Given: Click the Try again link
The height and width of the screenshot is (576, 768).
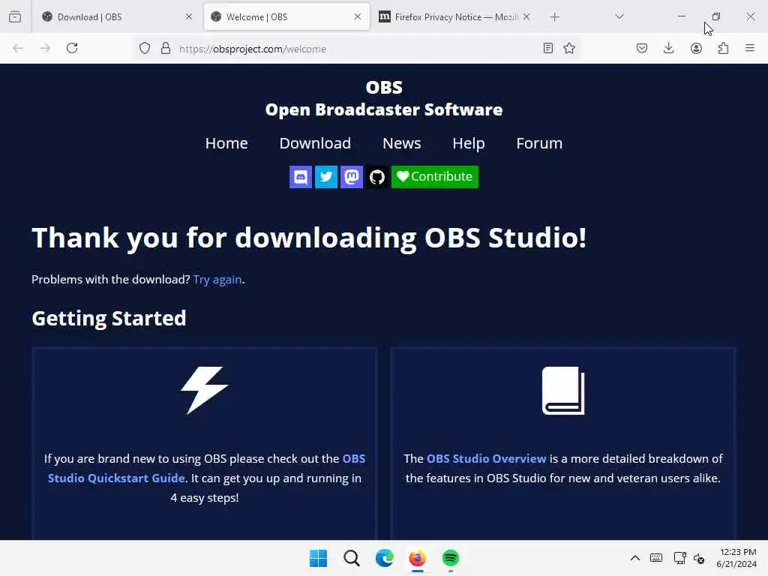Looking at the screenshot, I should [217, 280].
